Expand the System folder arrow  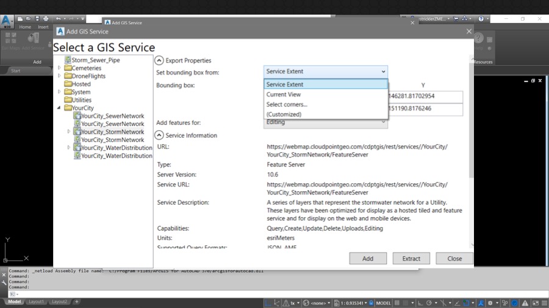click(59, 92)
